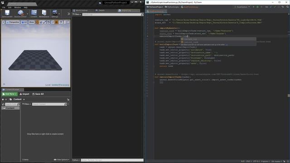Open the Perspective view mode dropdown
The height and width of the screenshot is (163, 290).
(x=13, y=22)
